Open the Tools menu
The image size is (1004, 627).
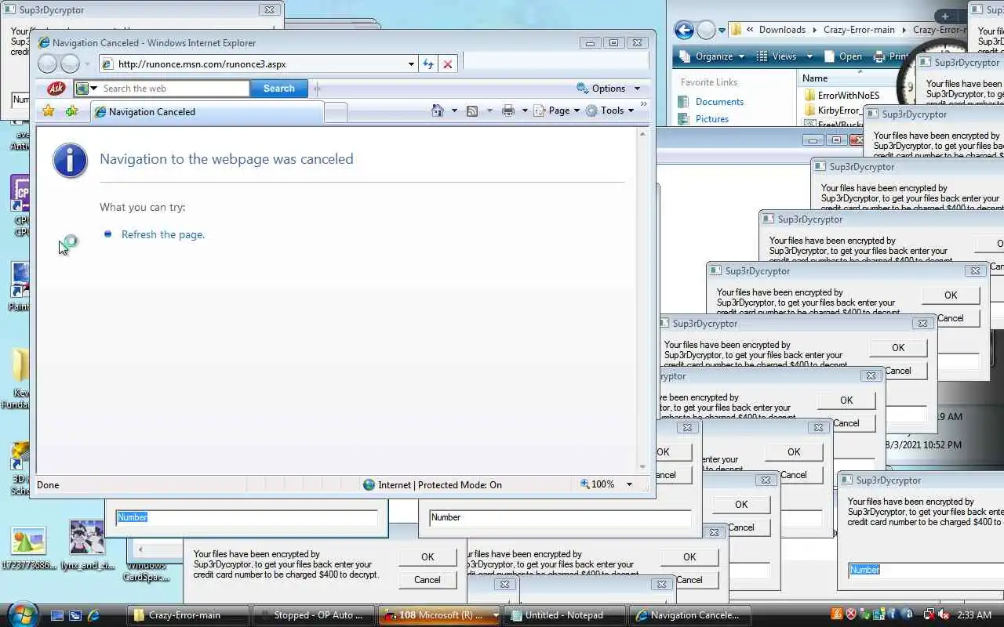point(610,111)
